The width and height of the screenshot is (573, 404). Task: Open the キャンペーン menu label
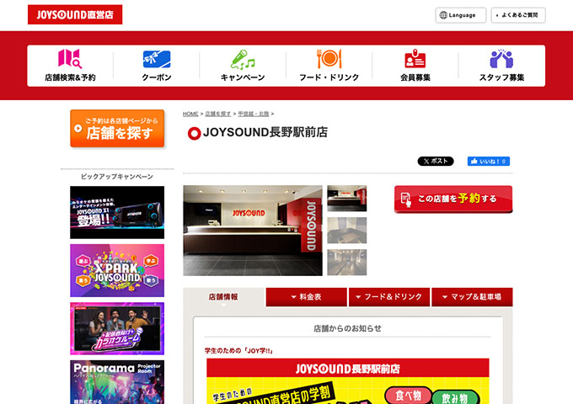click(243, 77)
